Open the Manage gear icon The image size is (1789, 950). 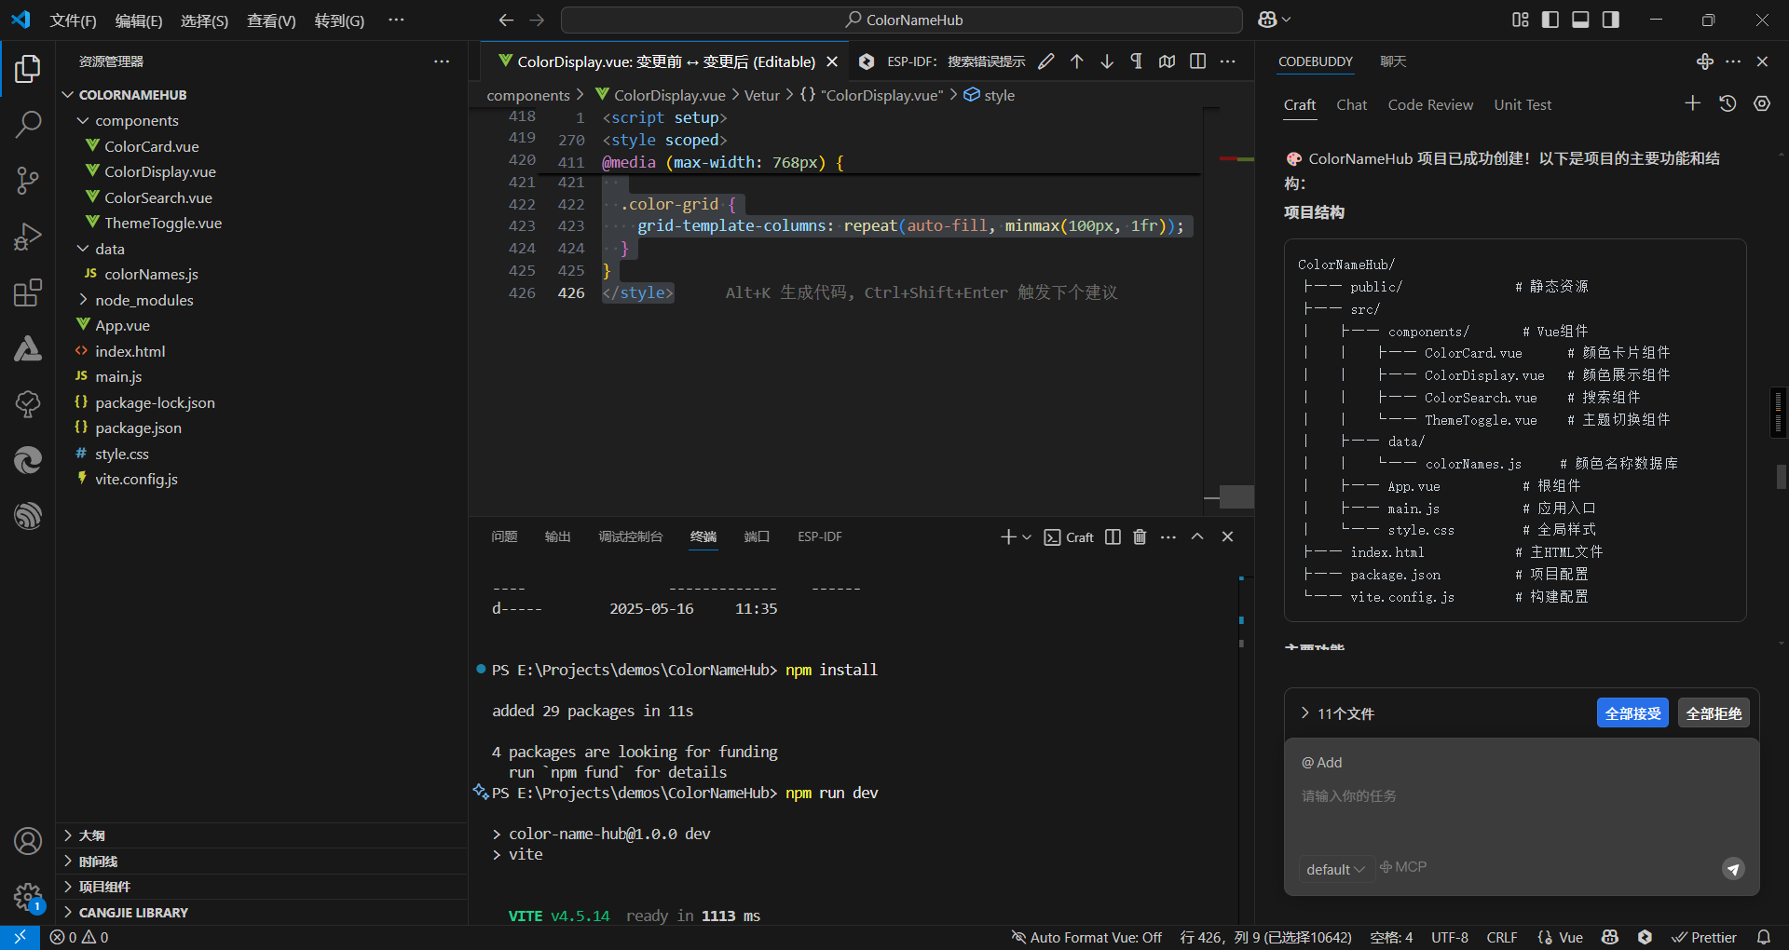[x=28, y=897]
